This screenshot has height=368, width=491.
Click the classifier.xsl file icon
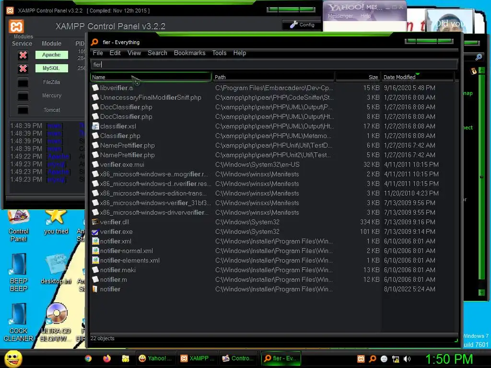click(x=95, y=126)
